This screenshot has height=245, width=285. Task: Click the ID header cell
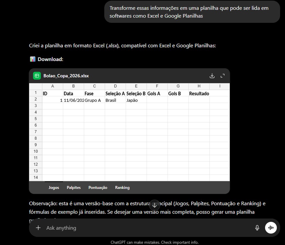(52, 93)
